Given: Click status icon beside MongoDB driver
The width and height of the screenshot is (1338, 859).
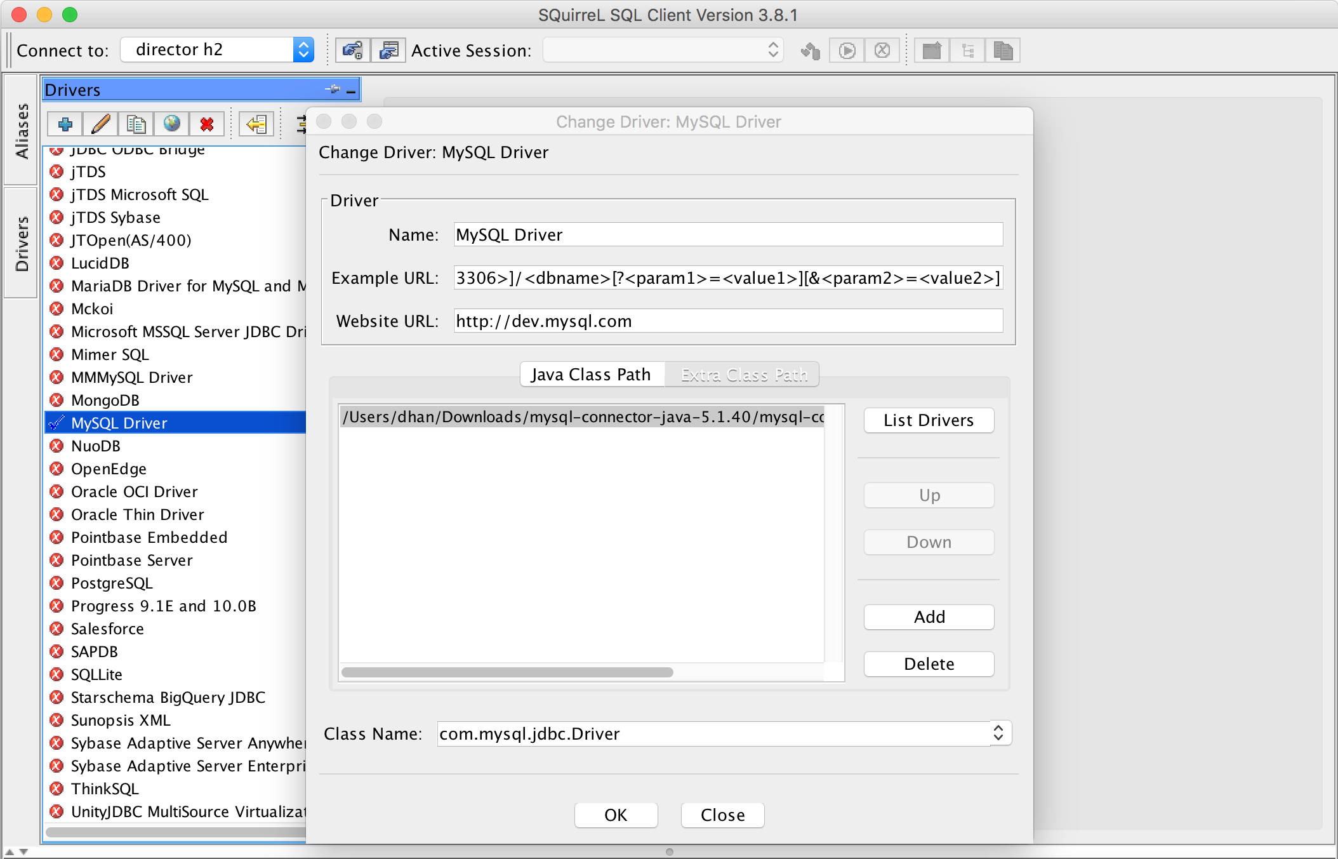Looking at the screenshot, I should pyautogui.click(x=56, y=400).
